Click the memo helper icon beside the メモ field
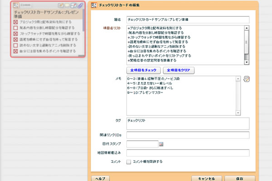The height and width of the screenshot is (181, 272). click(247, 79)
